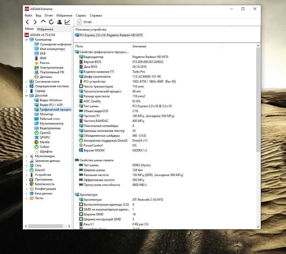Select the Vulkan icon item
This screenshot has height=254, width=286.
coord(37,147)
